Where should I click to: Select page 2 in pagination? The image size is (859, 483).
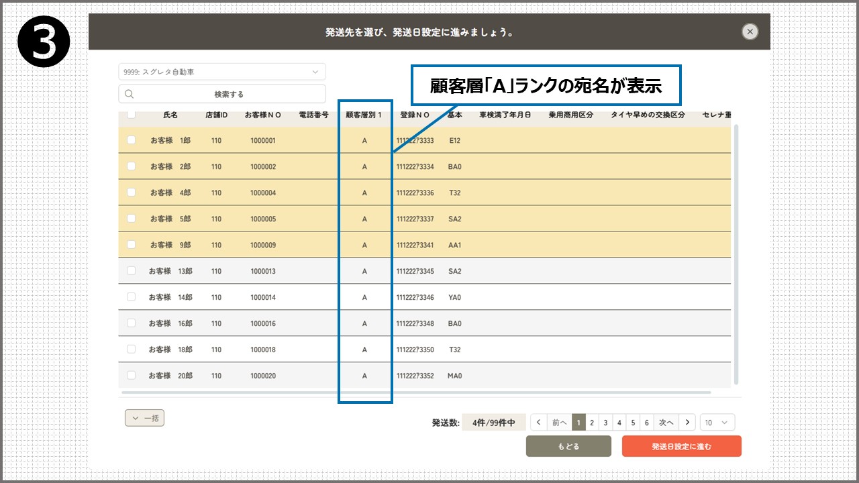pyautogui.click(x=592, y=423)
